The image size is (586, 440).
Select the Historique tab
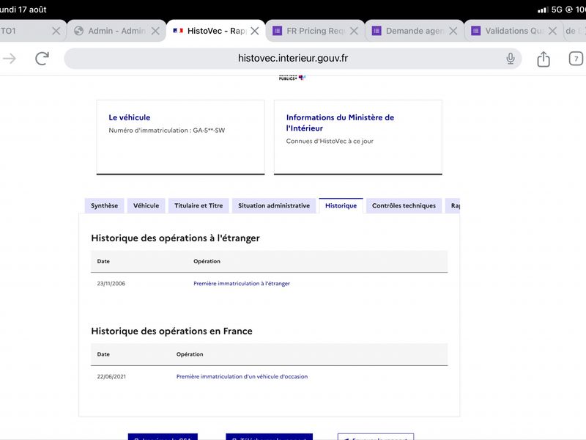[x=341, y=205]
